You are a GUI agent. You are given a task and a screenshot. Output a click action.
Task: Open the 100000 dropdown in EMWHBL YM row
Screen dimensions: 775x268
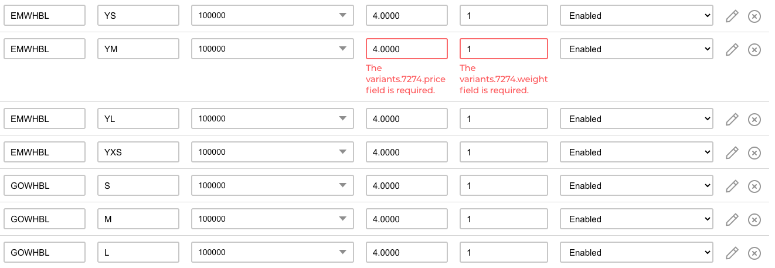point(273,49)
